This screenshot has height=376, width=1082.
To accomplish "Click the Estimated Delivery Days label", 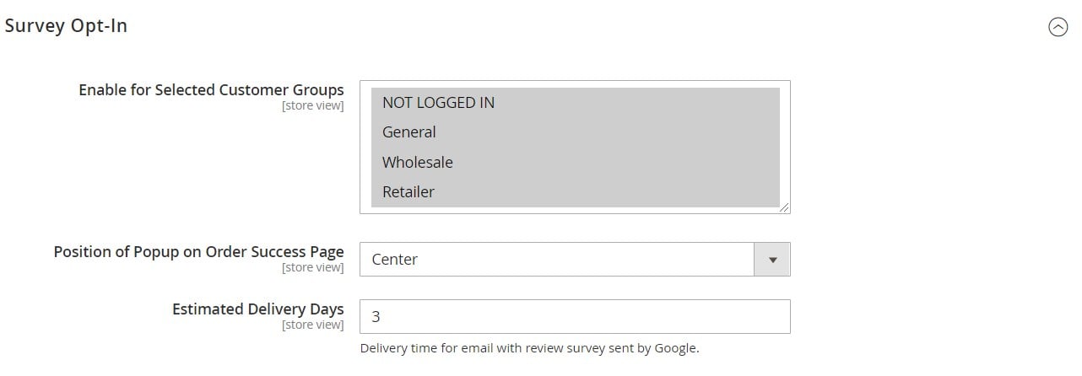I will pyautogui.click(x=257, y=309).
